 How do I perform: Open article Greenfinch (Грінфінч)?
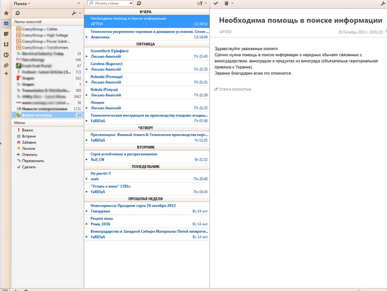tap(147, 53)
